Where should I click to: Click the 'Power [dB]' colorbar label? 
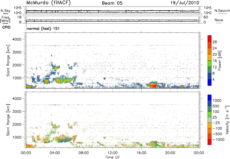click(219, 61)
